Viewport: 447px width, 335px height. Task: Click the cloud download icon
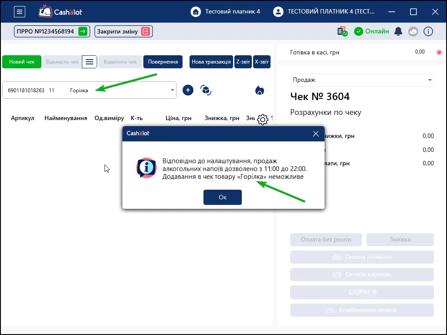[413, 31]
